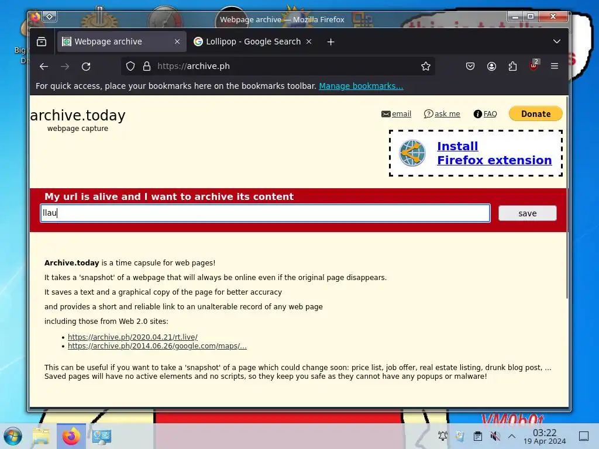Click the archive.today site title
The width and height of the screenshot is (599, 449).
tap(78, 115)
